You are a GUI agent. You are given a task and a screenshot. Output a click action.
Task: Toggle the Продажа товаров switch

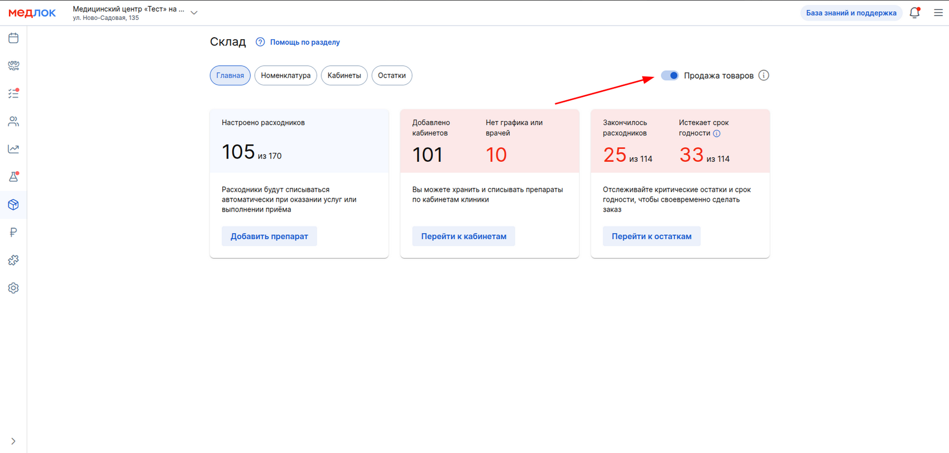point(670,75)
